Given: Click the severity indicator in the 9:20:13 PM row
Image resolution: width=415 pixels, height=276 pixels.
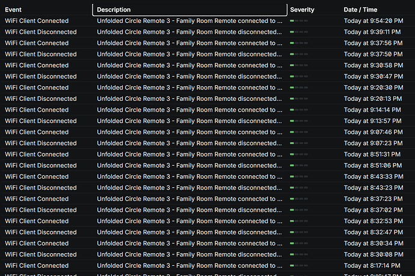Looking at the screenshot, I should [x=299, y=98].
